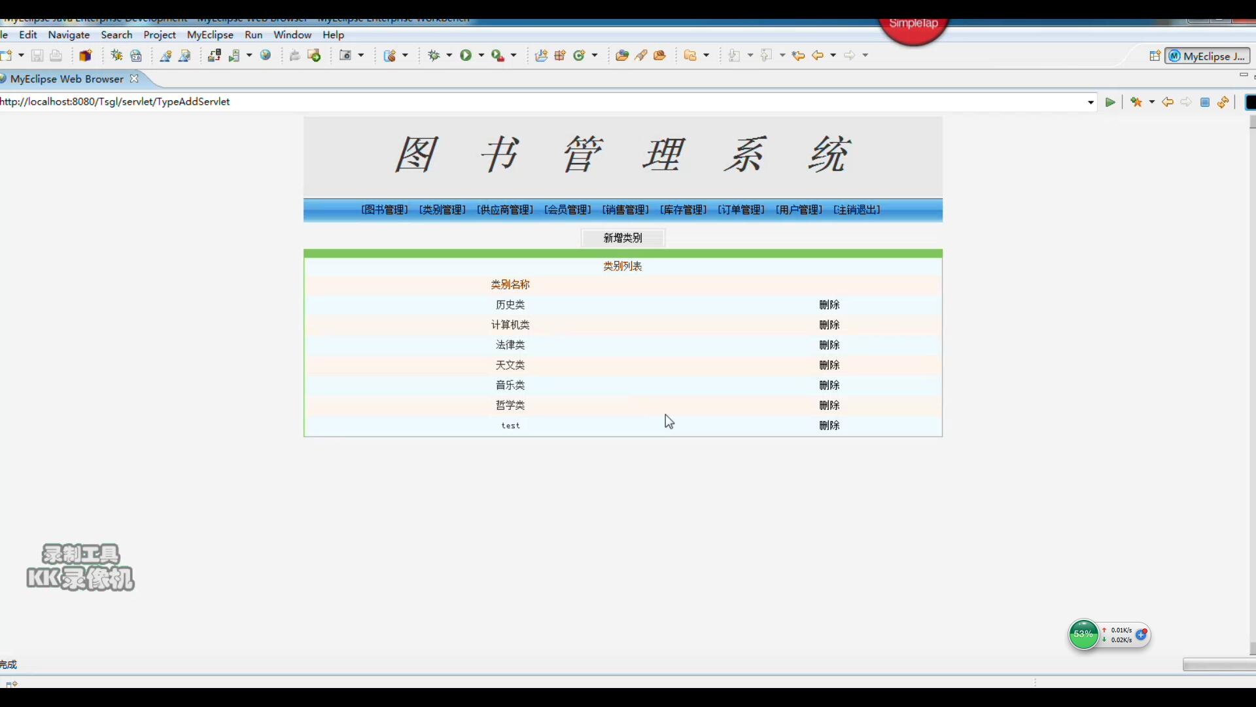Click the cube package icon in toolbar
This screenshot has height=707, width=1256.
coord(85,56)
